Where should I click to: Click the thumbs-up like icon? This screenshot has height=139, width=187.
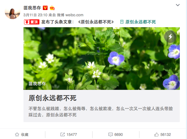pyautogui.click(x=156, y=135)
